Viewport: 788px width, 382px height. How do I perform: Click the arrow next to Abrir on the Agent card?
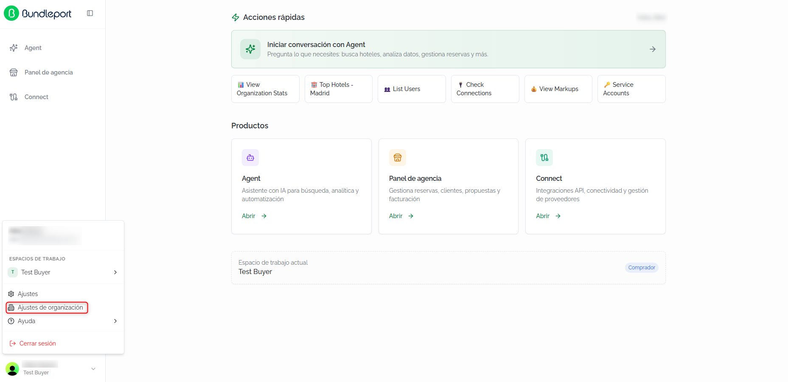click(x=264, y=216)
